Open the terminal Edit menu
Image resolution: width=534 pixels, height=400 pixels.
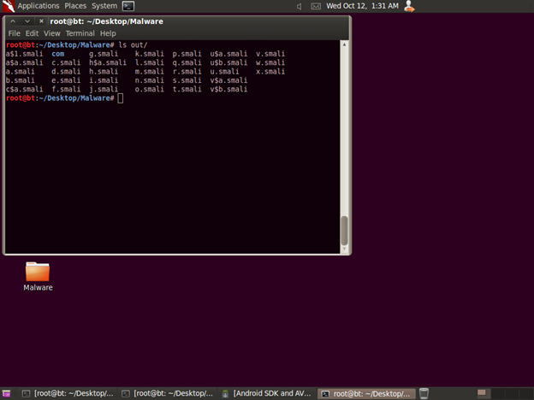(x=32, y=33)
